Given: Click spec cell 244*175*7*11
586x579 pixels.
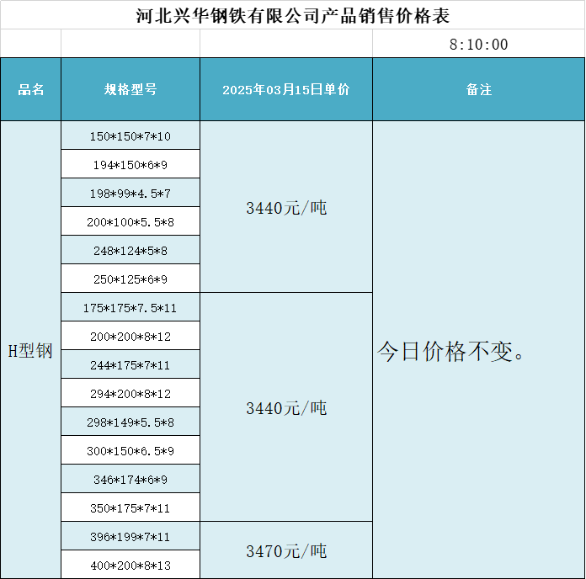Looking at the screenshot, I should tap(131, 364).
